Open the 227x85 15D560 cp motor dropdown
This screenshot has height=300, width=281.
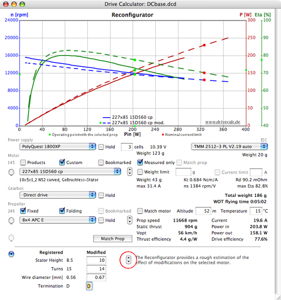click(70, 172)
